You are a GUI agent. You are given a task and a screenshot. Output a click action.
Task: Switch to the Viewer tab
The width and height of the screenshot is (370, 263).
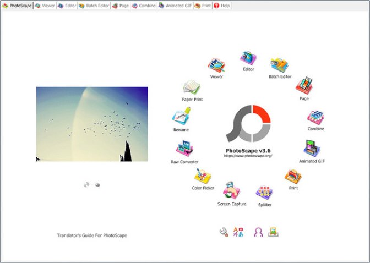click(x=45, y=6)
